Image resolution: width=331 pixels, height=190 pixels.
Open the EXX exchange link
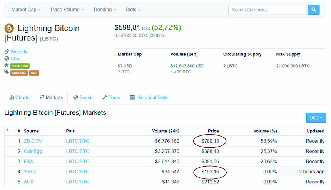pos(28,162)
